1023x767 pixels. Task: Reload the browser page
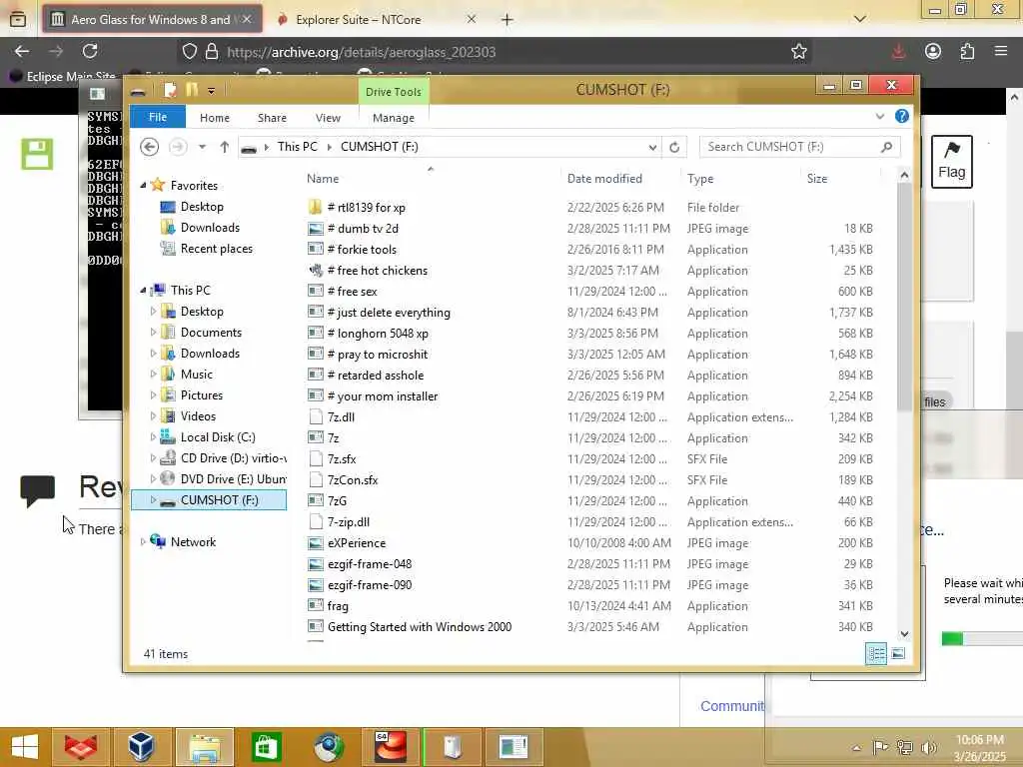[90, 51]
